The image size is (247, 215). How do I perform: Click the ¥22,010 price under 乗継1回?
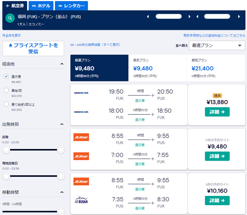tap(17, 96)
